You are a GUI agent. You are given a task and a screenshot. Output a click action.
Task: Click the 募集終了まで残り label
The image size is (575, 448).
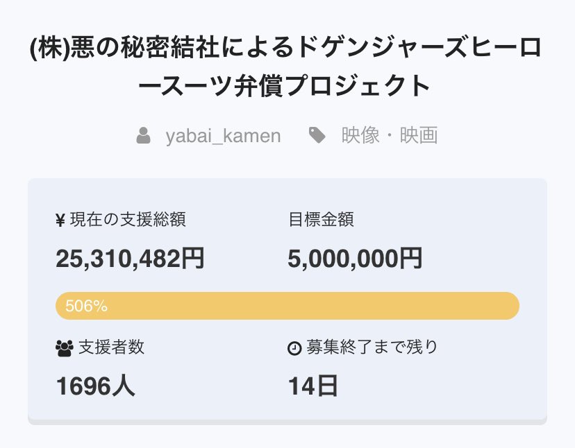tap(372, 347)
